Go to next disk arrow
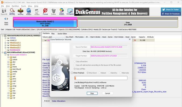Image resolution: width=182 pixels, height=107 pixels. pyautogui.click(x=8, y=19)
